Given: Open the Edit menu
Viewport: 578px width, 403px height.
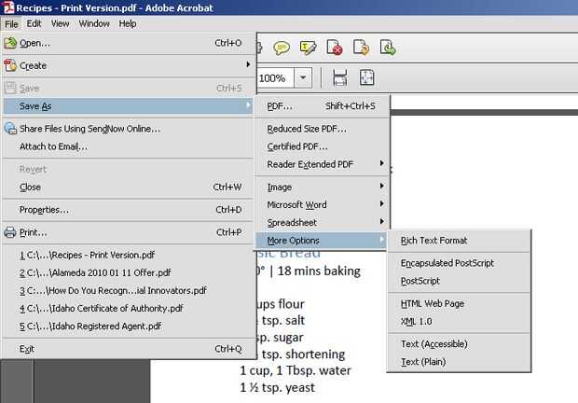Looking at the screenshot, I should [x=34, y=23].
